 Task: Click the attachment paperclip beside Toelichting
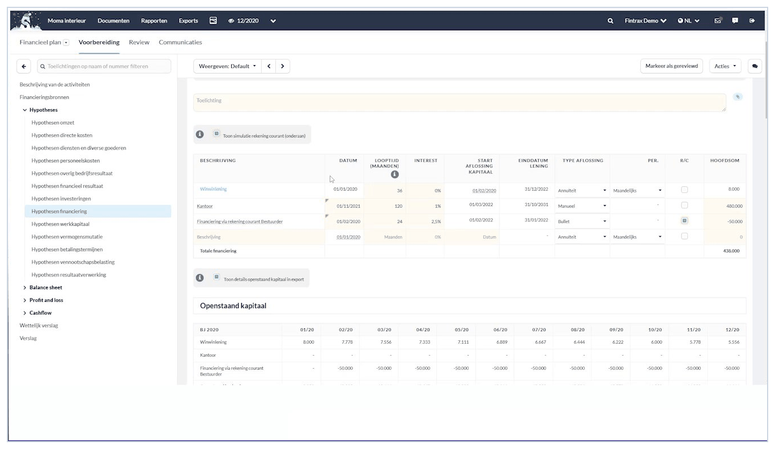coord(737,97)
